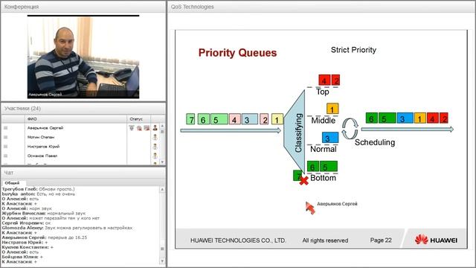476x268 pixels.
Task: Click the 'Priority Queues' slide title
Action: click(x=237, y=53)
